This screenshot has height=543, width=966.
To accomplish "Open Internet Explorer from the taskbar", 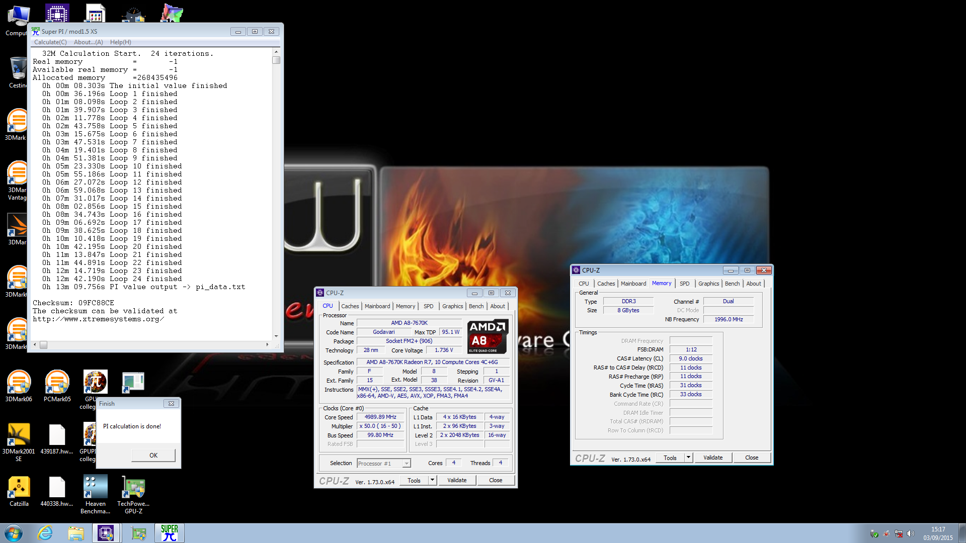I will (45, 533).
